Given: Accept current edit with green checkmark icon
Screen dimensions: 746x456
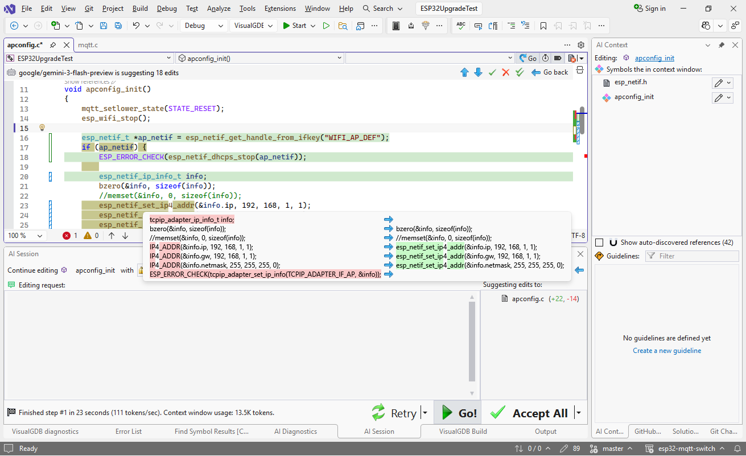Looking at the screenshot, I should click(492, 72).
